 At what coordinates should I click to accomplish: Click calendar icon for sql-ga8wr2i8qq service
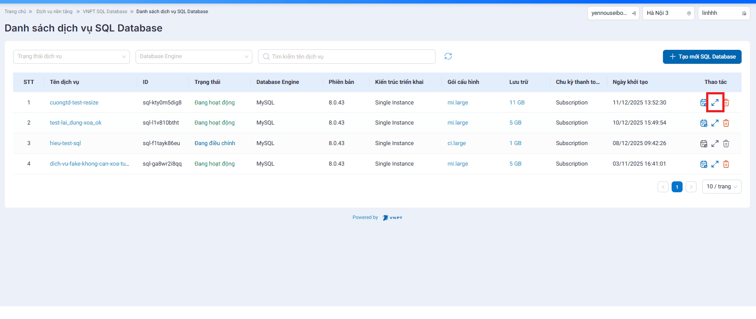704,164
